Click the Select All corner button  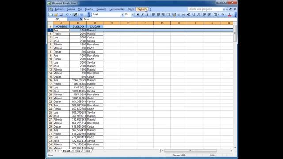(50, 23)
